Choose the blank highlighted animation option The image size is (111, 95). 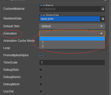(x=72, y=38)
